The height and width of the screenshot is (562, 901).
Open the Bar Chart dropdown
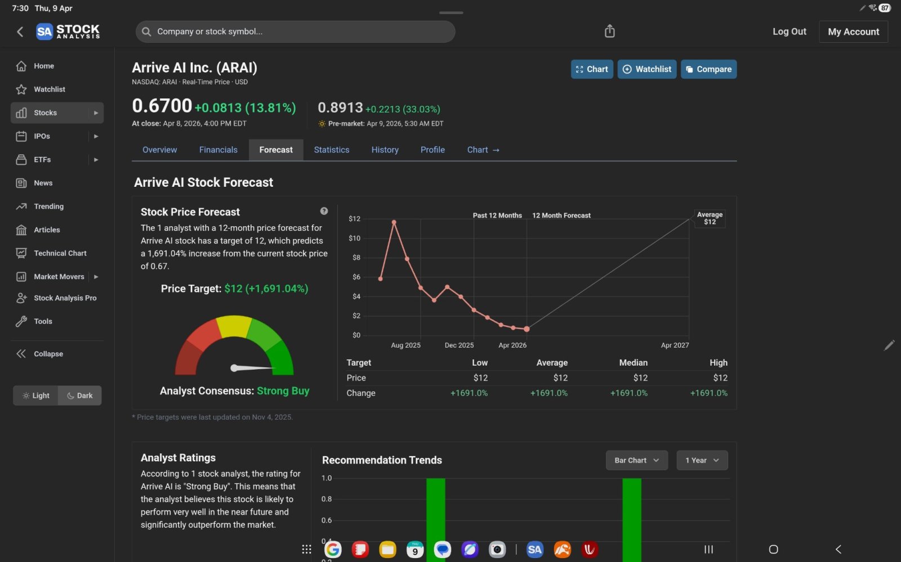637,460
